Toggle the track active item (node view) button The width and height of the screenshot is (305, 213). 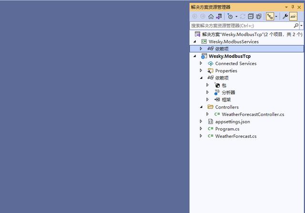click(x=270, y=17)
